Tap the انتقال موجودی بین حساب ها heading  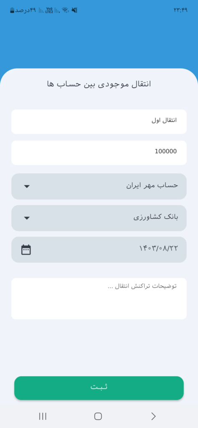99,84
